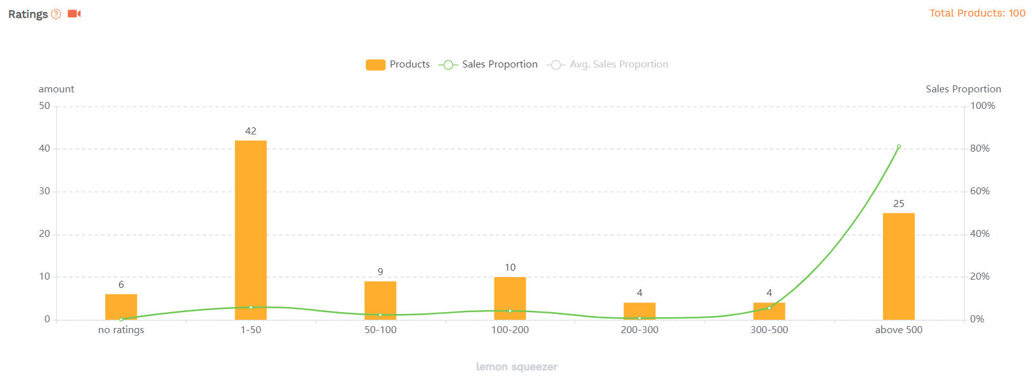
Task: Click the line data point at 50-100
Action: coord(380,315)
